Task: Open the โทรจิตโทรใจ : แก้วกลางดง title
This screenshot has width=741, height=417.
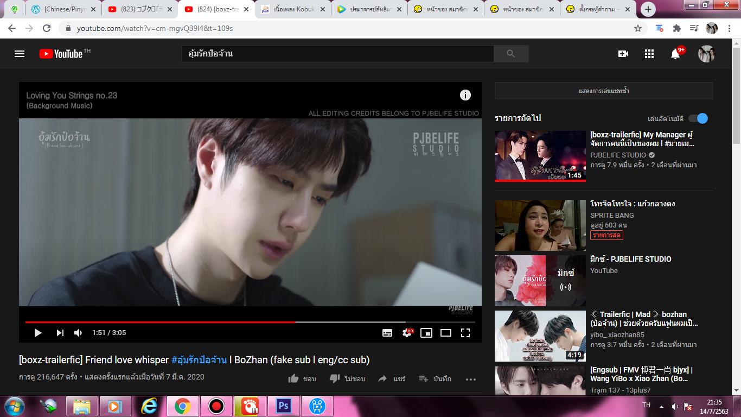Action: point(633,204)
